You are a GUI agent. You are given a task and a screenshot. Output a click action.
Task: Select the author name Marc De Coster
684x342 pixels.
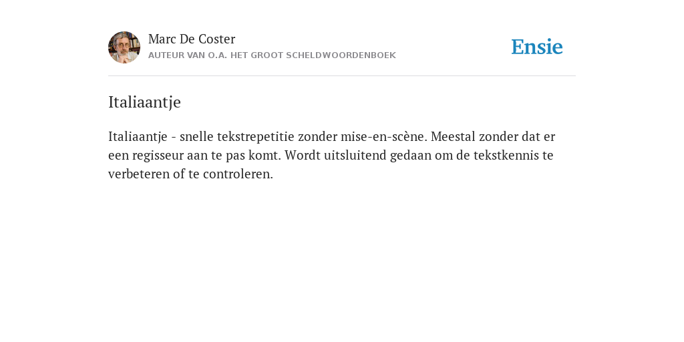point(192,39)
